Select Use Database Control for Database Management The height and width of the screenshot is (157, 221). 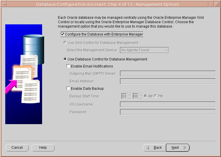tap(65, 59)
